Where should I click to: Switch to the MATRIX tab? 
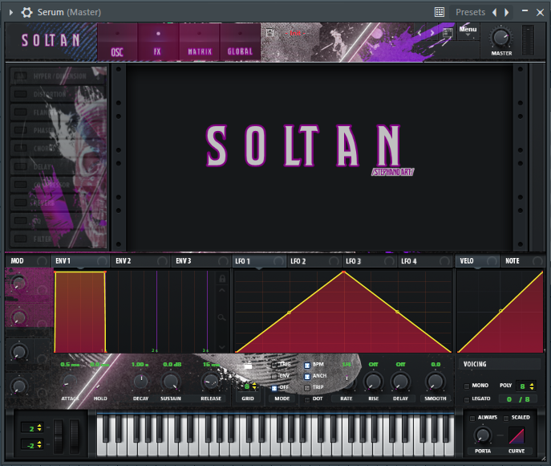(x=200, y=43)
